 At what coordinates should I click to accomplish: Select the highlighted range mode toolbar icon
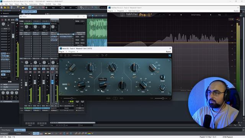pyautogui.click(x=30, y=8)
